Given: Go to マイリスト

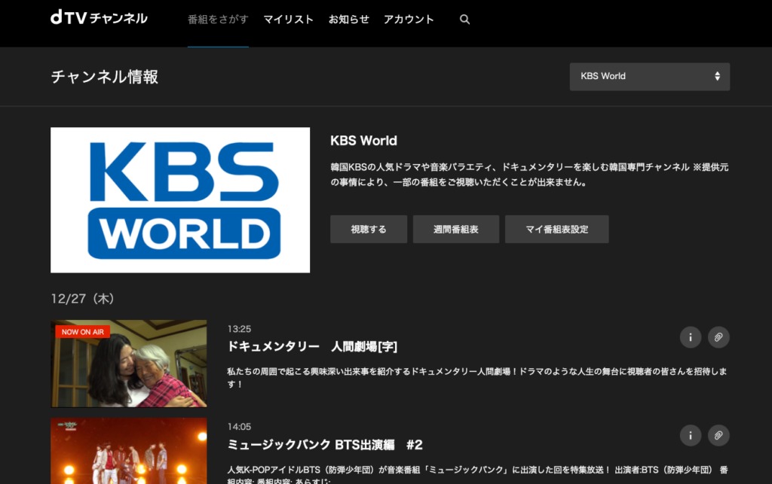Looking at the screenshot, I should tap(289, 20).
